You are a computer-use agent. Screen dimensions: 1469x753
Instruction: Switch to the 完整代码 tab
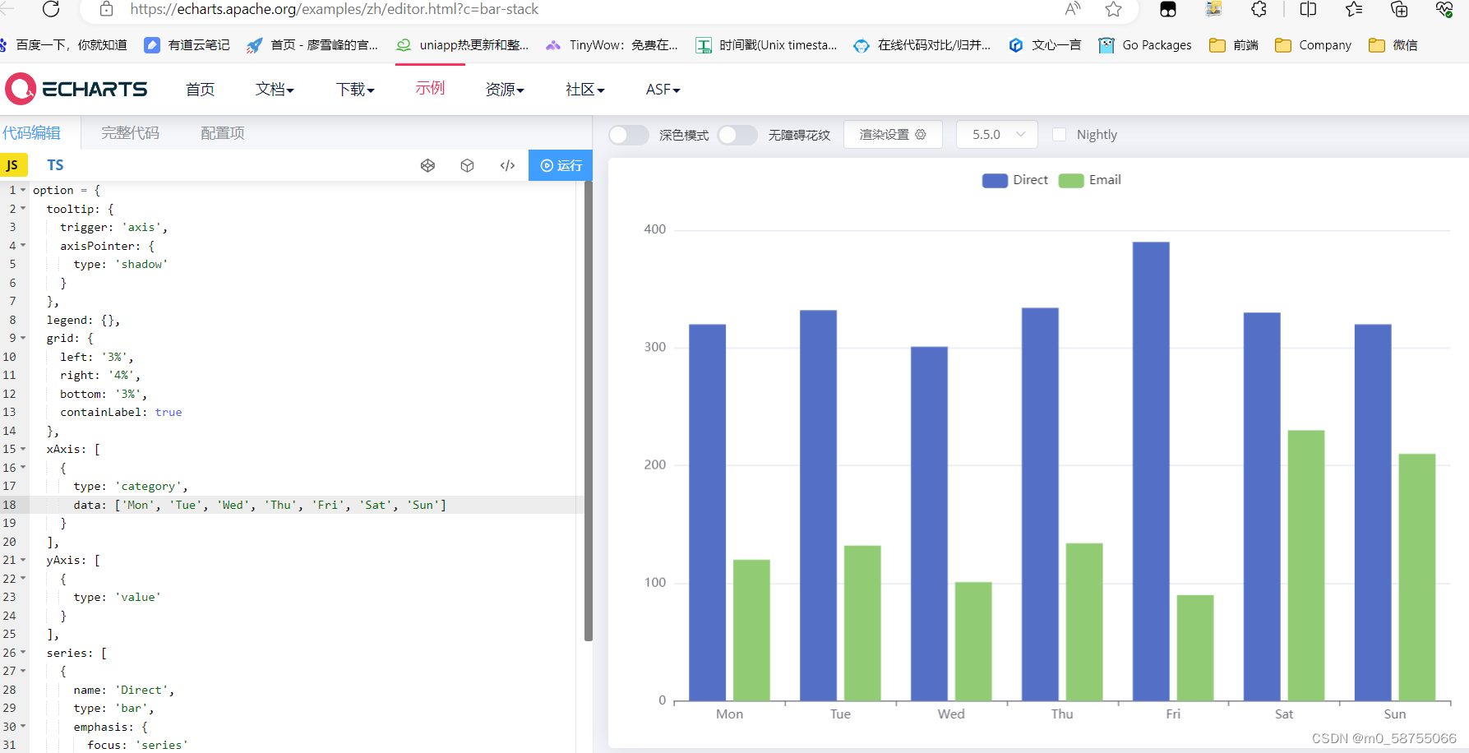click(129, 132)
